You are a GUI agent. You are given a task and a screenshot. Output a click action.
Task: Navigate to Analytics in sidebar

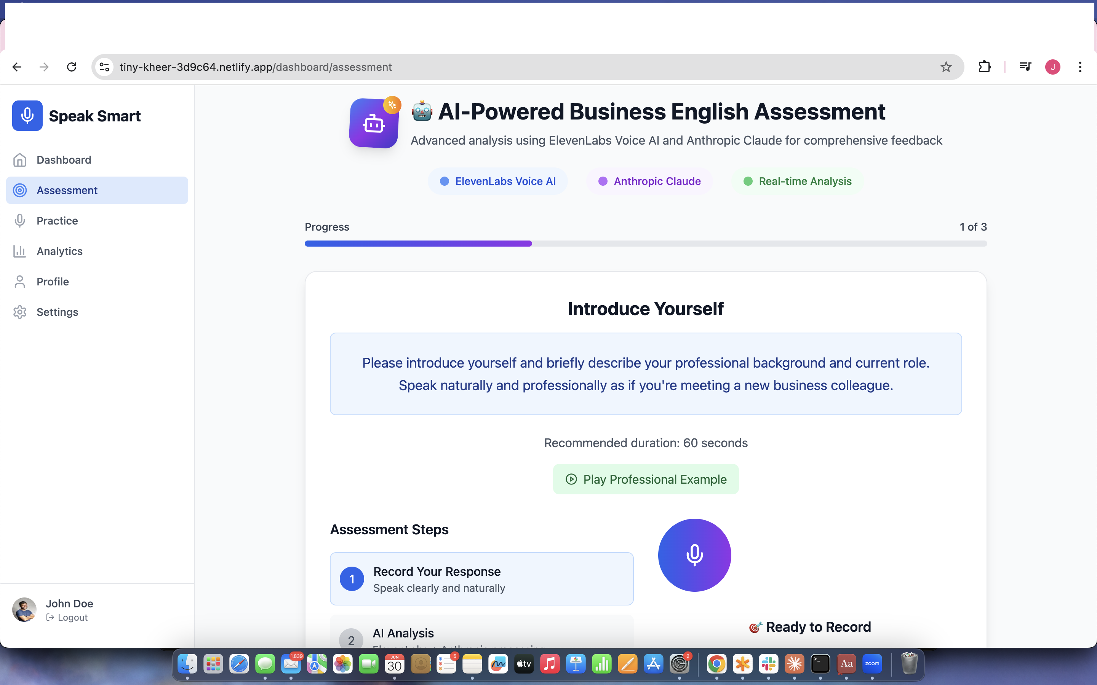pyautogui.click(x=59, y=251)
